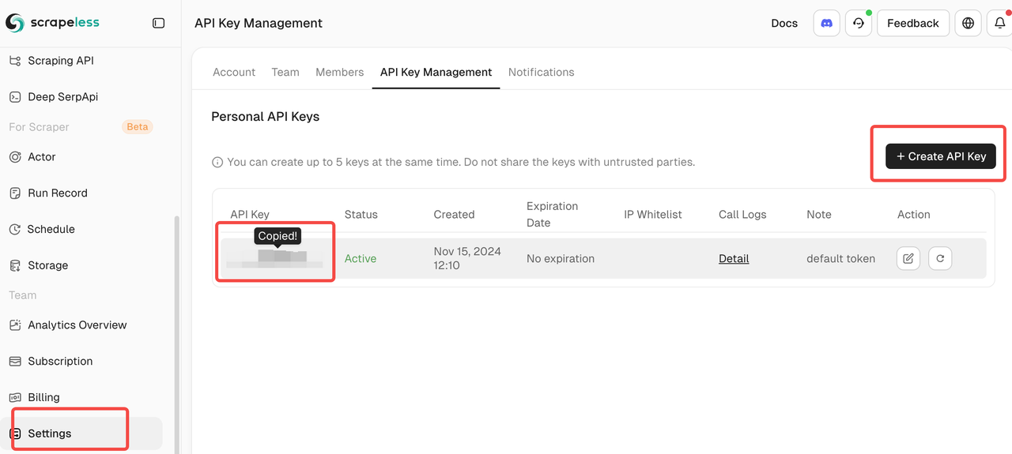Switch to the Account tab

tap(234, 72)
